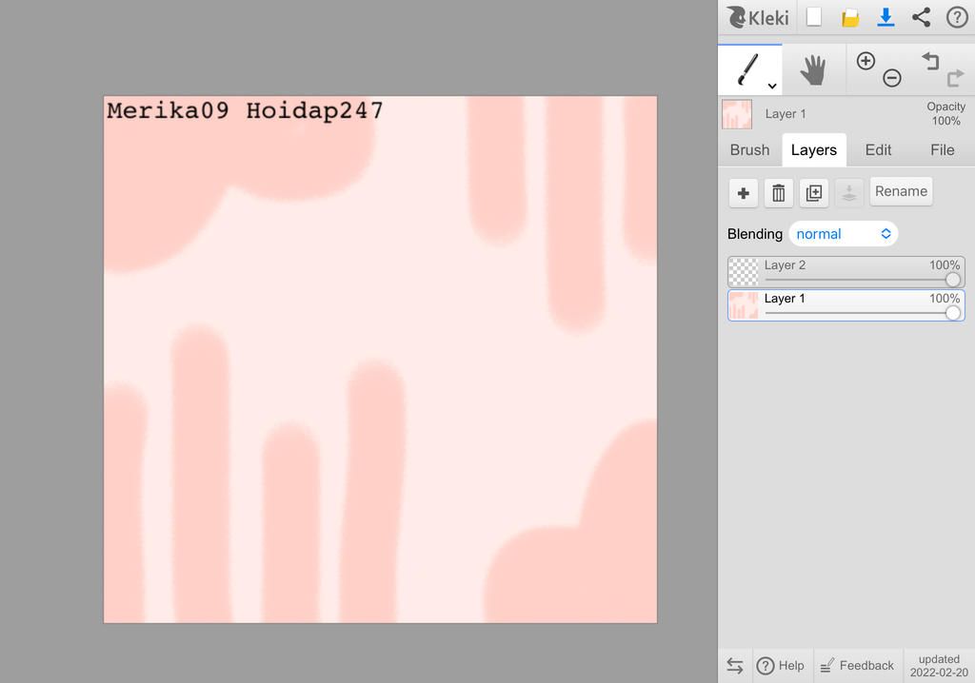
Task: Select Layer 2 in the list
Action: (846, 272)
